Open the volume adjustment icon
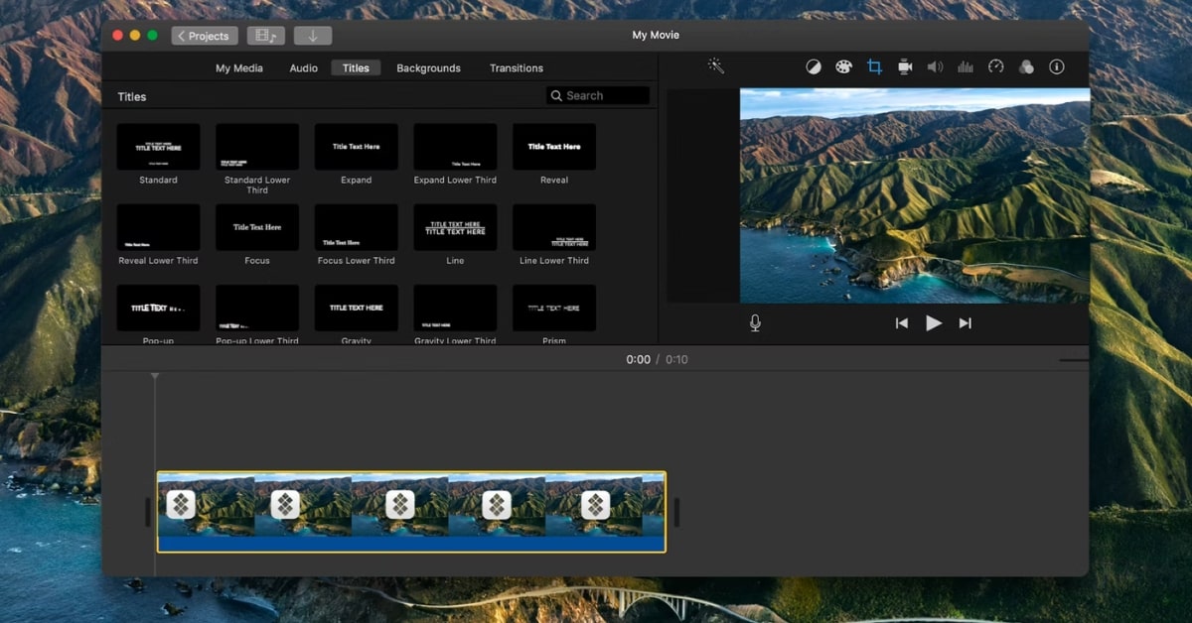 935,67
